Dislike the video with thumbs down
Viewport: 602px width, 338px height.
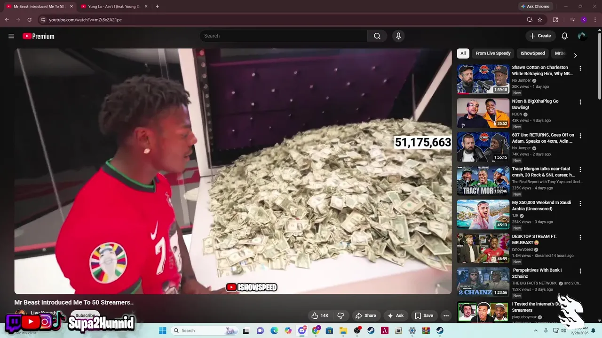click(341, 315)
